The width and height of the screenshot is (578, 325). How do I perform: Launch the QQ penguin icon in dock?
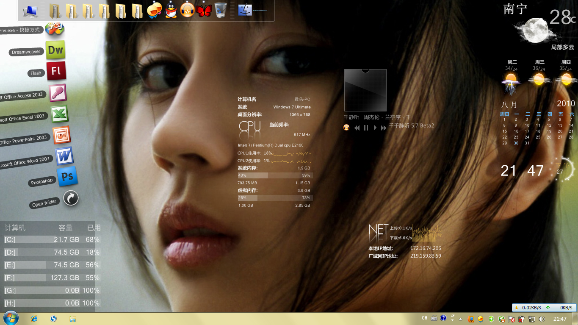171,10
